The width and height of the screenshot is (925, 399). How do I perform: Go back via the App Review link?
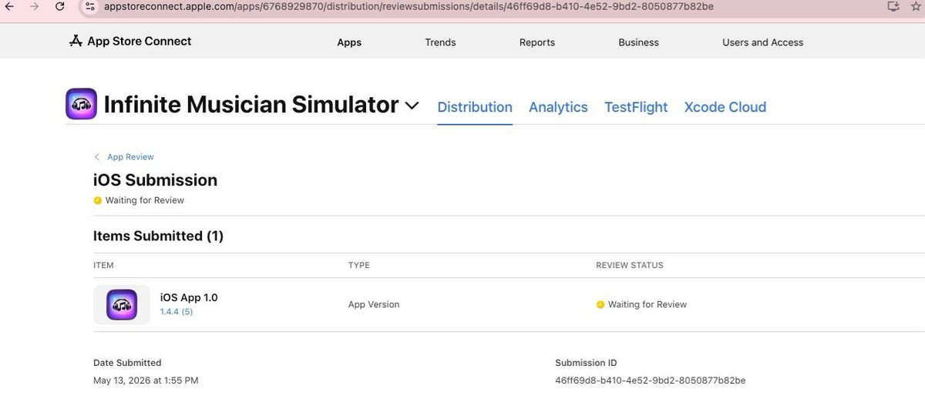pos(130,157)
